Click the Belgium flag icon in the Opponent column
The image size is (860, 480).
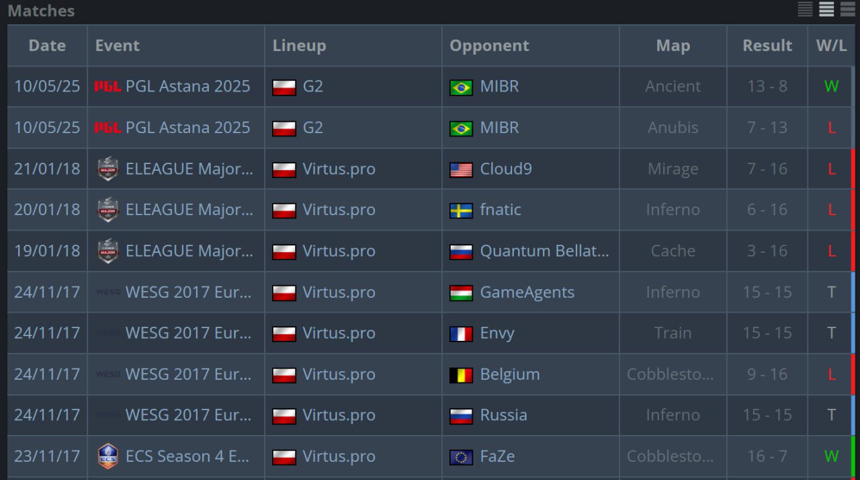(x=461, y=375)
